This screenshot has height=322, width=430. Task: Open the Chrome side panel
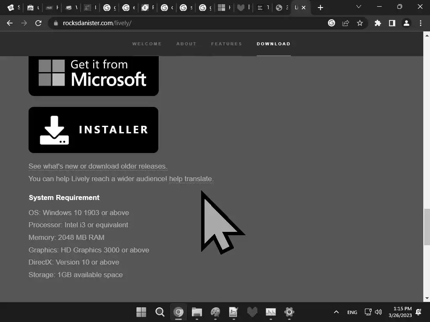(x=392, y=23)
